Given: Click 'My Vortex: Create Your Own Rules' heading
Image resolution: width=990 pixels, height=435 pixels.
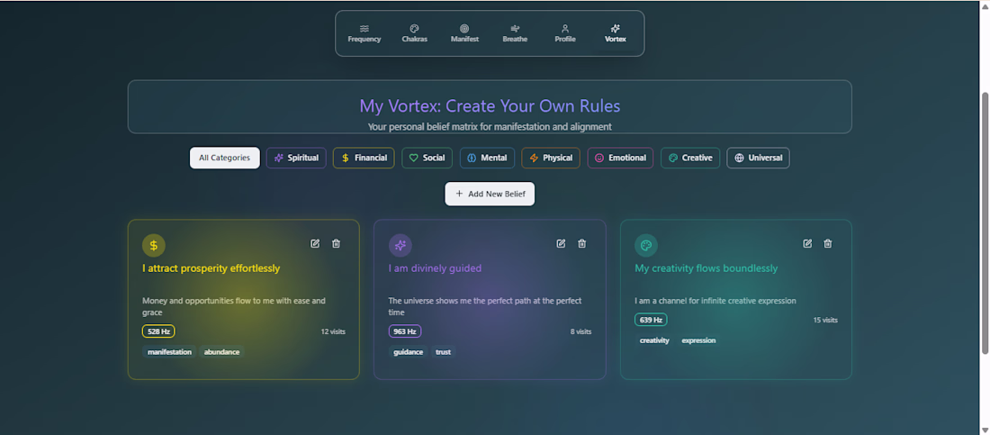Looking at the screenshot, I should [490, 105].
